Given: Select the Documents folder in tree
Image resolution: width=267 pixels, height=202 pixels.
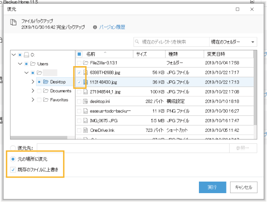Looking at the screenshot, I should [x=61, y=91].
